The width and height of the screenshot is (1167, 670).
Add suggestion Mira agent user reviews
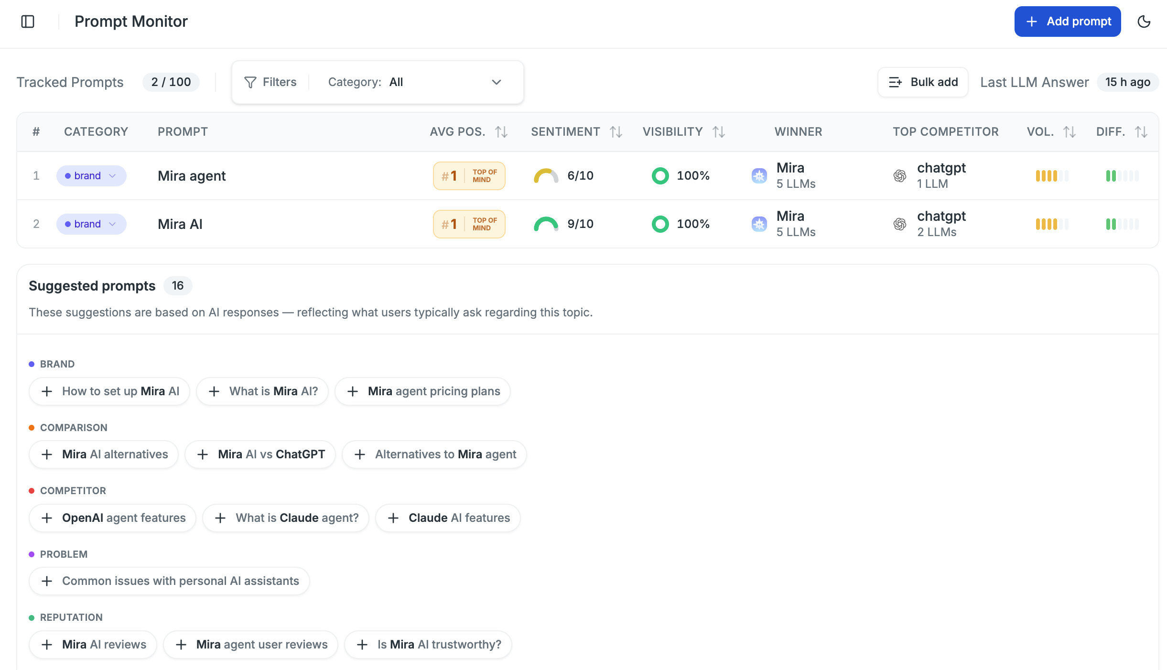(251, 645)
